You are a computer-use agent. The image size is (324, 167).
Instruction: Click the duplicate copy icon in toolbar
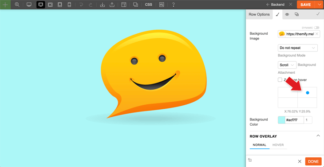coord(135,4)
